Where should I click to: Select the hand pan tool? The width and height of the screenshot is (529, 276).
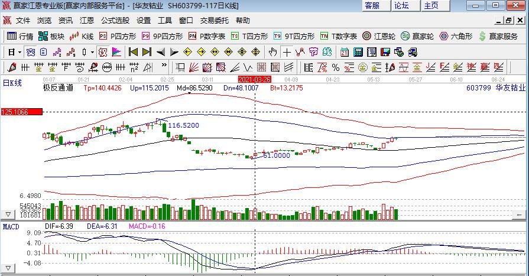click(272, 52)
